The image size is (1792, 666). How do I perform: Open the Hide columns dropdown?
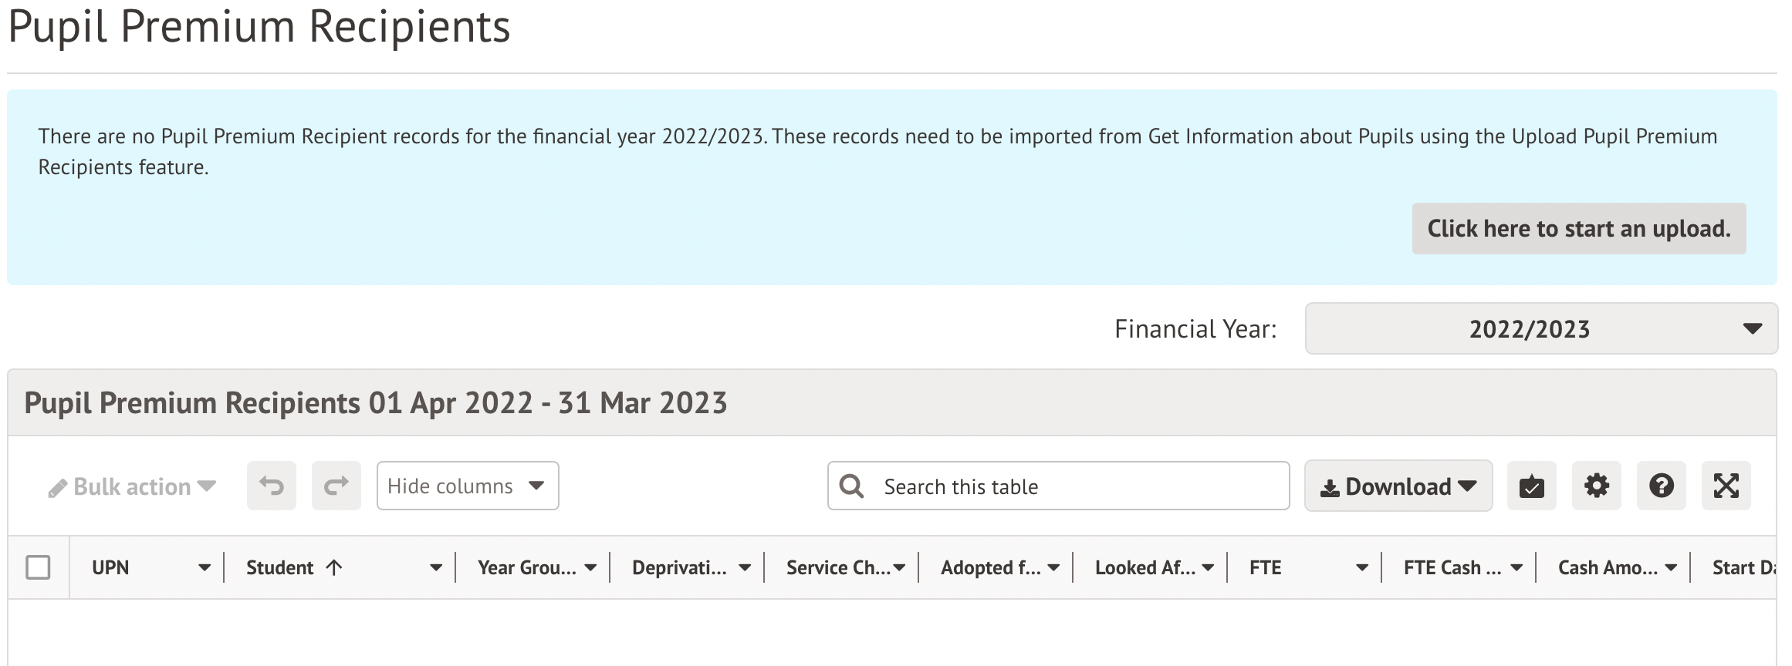tap(467, 486)
